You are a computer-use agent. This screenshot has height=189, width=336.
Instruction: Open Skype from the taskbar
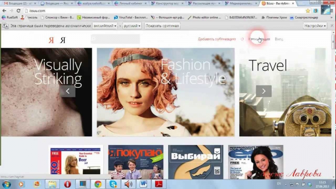click(113, 184)
